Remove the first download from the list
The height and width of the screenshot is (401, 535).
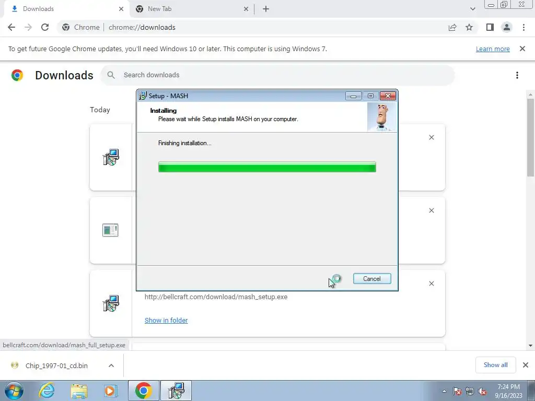pos(431,137)
